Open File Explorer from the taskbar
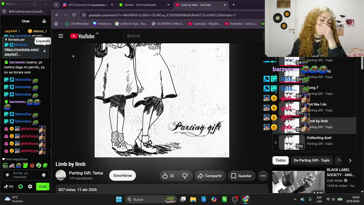The image size is (364, 205). 193,199
